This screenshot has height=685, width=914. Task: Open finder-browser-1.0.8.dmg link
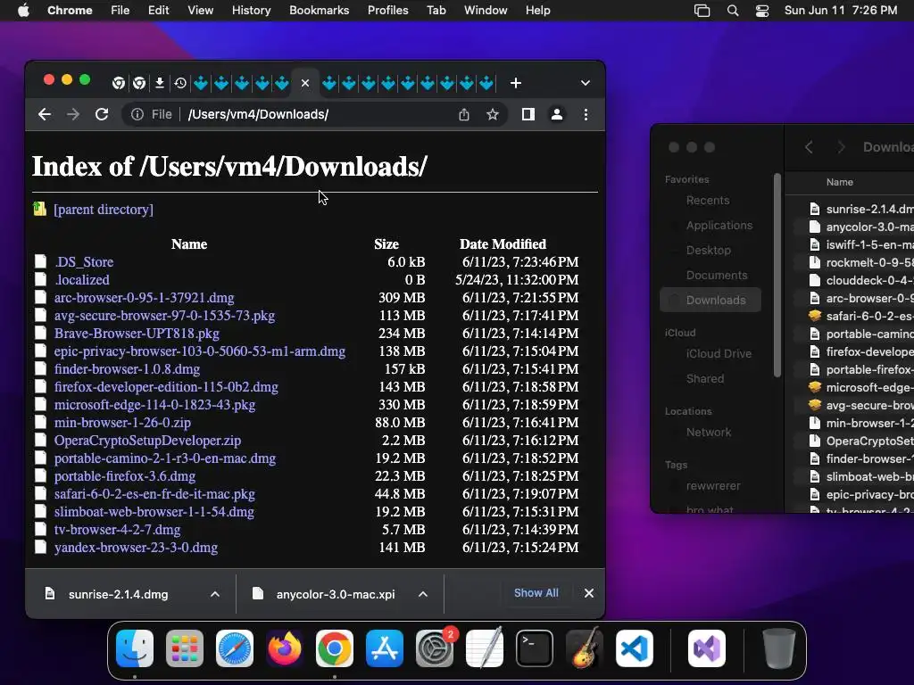[127, 369]
